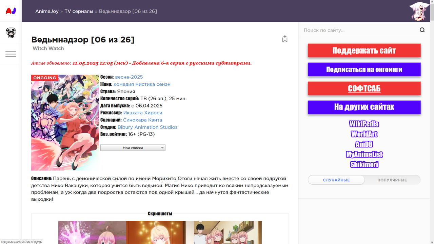Open the hamburger side menu
Viewport: 434px width, 244px height.
11,54
